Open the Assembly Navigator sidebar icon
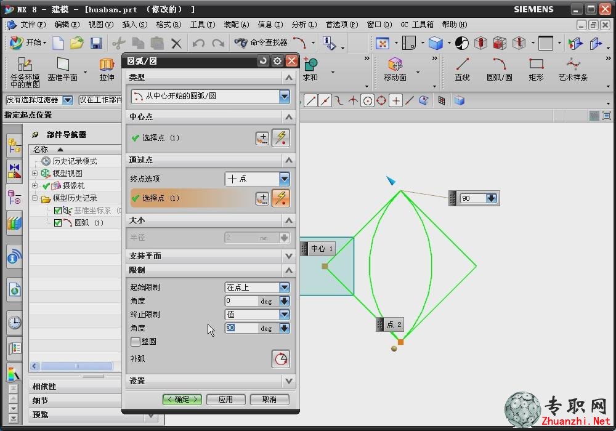The width and height of the screenshot is (616, 431). pyautogui.click(x=15, y=146)
